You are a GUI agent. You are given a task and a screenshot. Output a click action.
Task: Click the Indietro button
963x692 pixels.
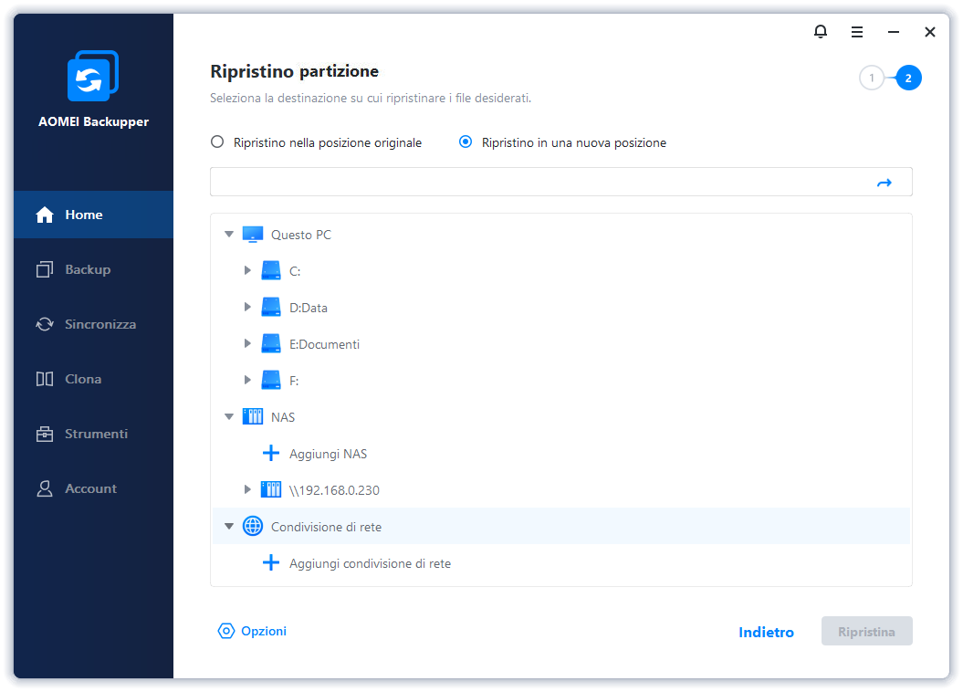[766, 632]
